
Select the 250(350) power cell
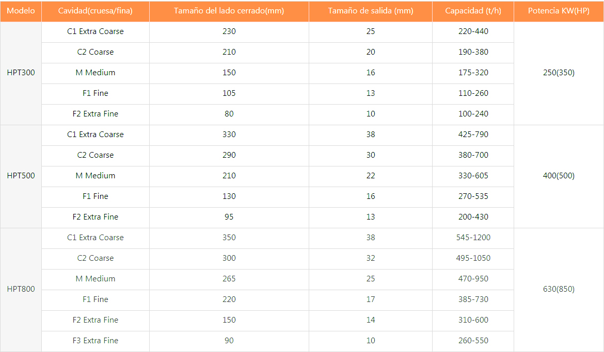click(559, 73)
